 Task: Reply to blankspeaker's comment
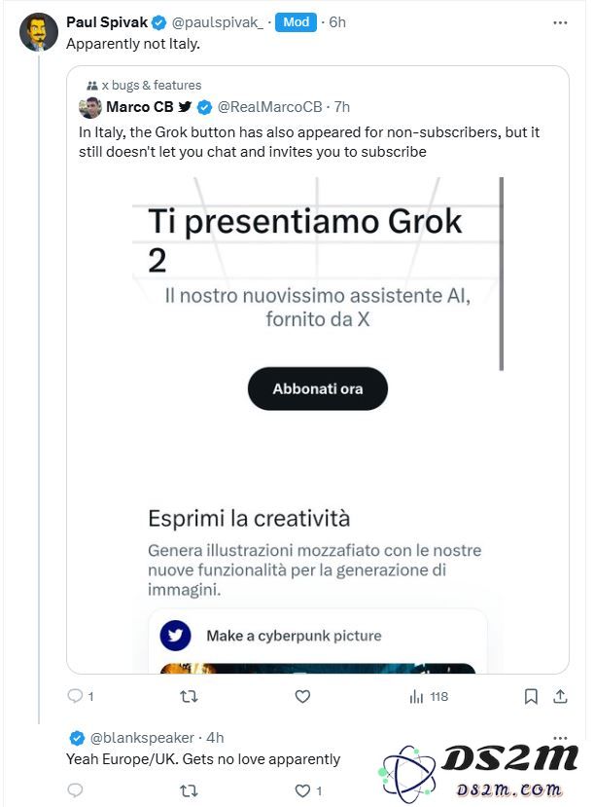point(75,790)
